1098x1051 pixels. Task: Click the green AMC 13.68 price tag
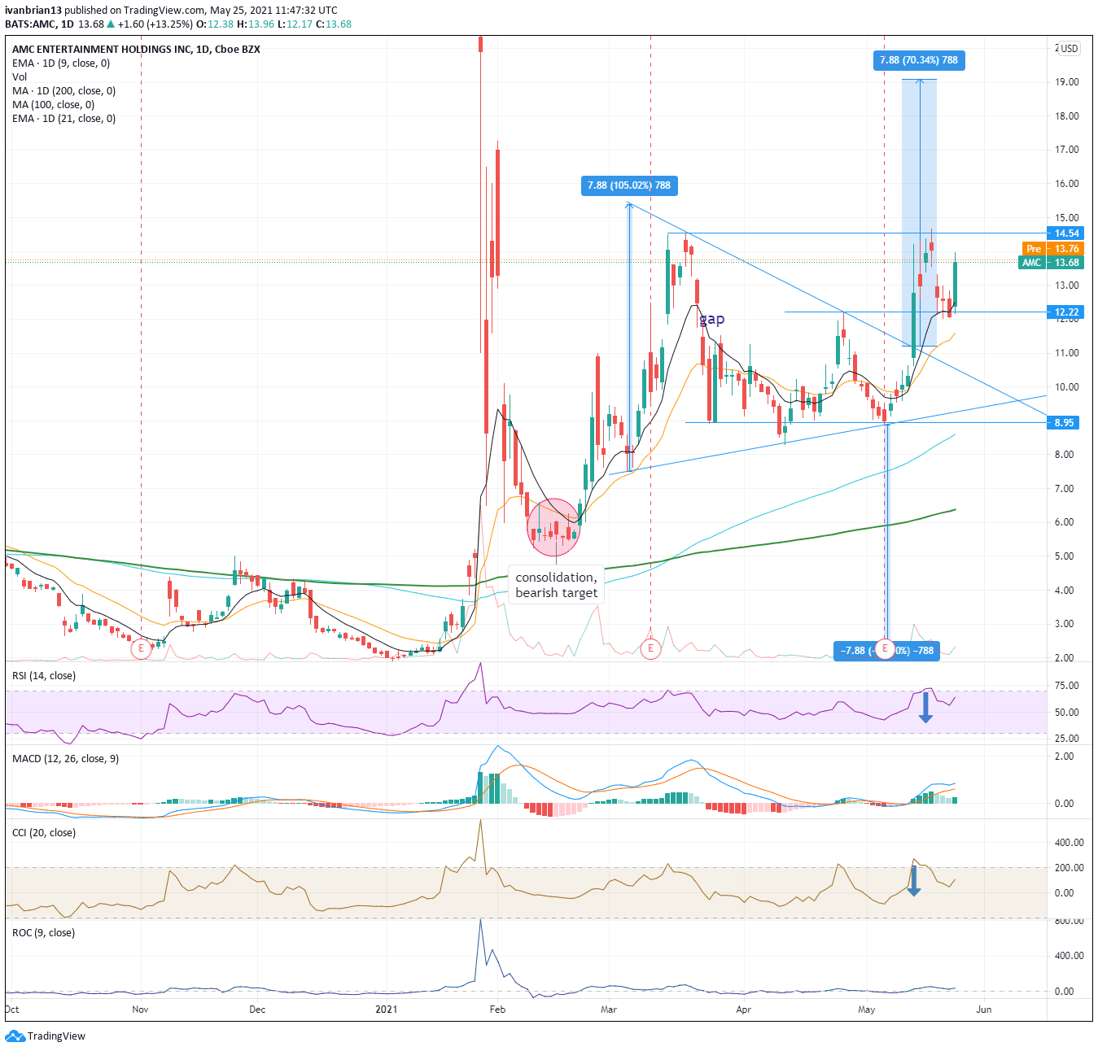pyautogui.click(x=1052, y=263)
